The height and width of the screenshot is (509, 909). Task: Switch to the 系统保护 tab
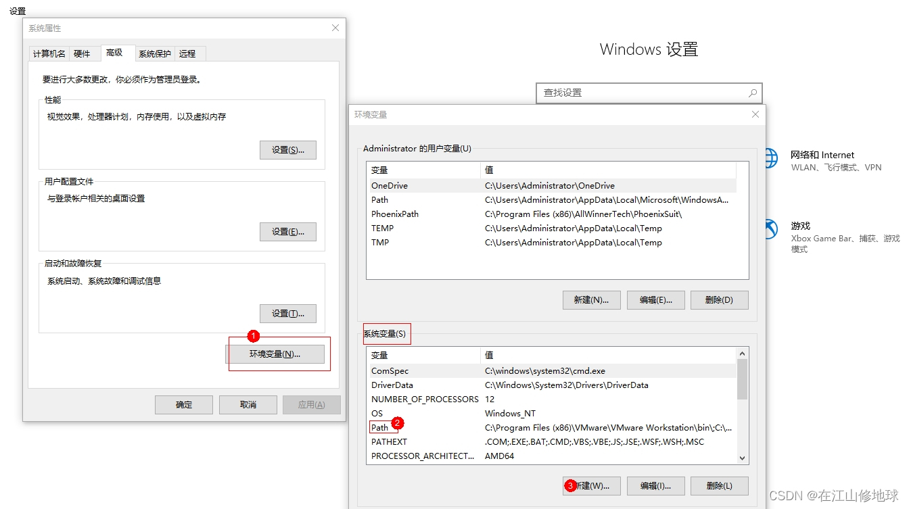point(154,53)
